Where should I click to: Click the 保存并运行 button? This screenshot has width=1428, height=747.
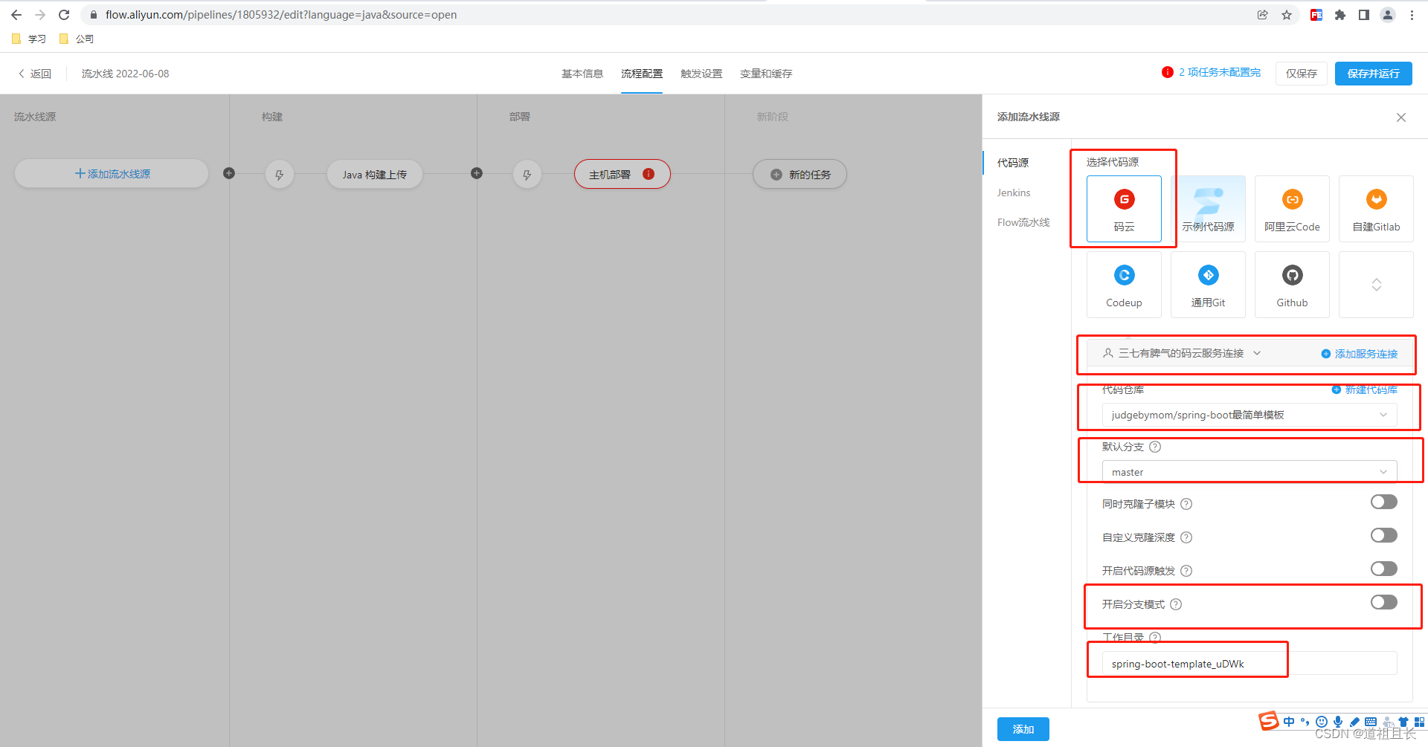tap(1374, 74)
